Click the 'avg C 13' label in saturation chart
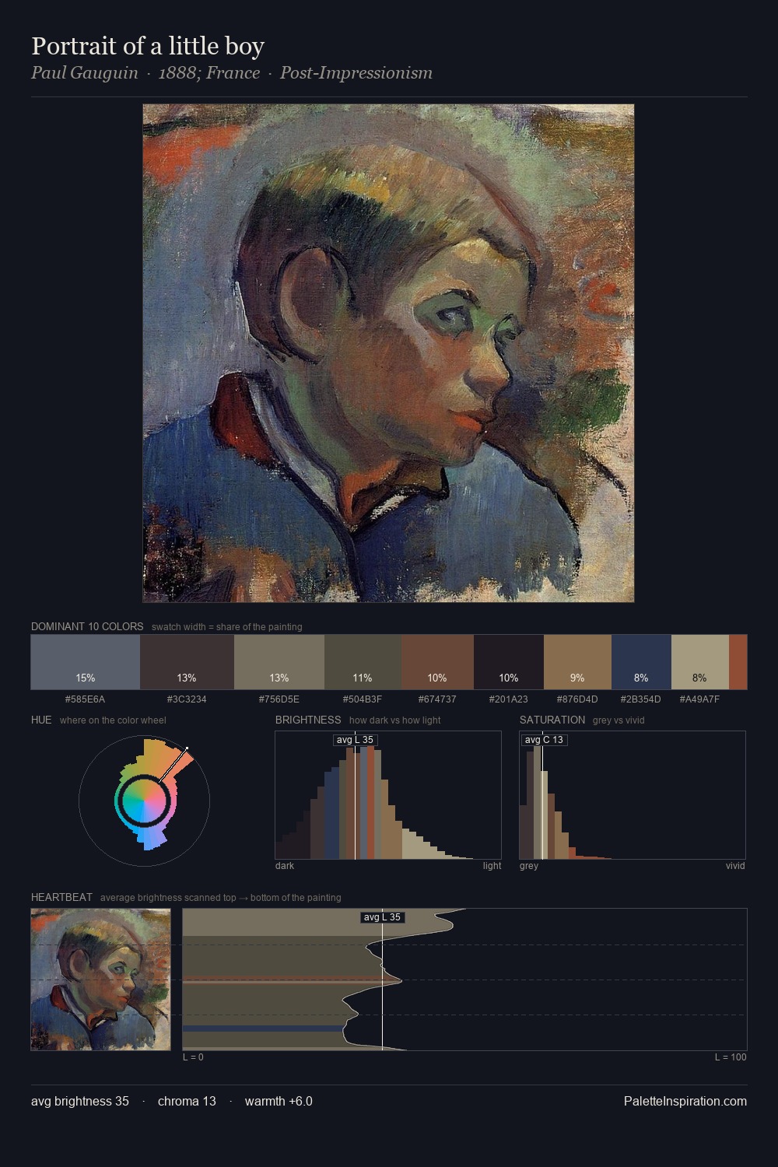Image resolution: width=778 pixels, height=1167 pixels. 544,740
